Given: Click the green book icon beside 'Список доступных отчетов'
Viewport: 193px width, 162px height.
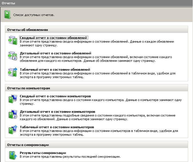Looking at the screenshot, I should pos(7,15).
